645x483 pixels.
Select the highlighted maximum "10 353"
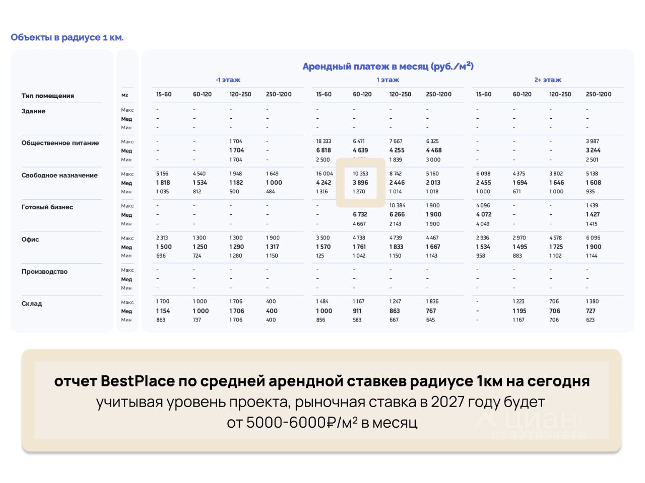click(x=360, y=174)
